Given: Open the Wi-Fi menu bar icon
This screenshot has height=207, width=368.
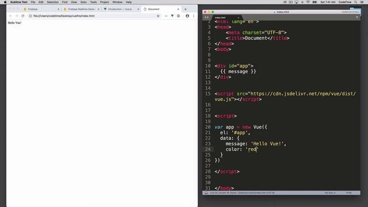Looking at the screenshot, I should point(308,2).
